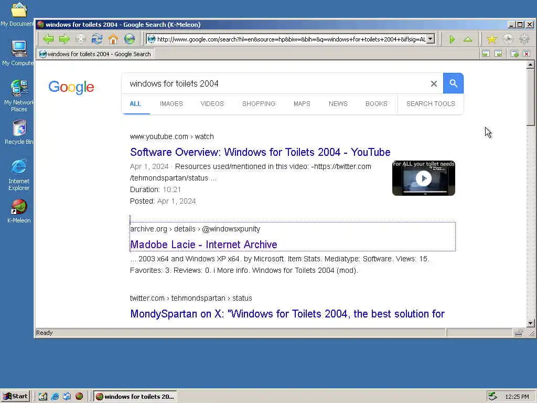Click the third quick launch icon
Image resolution: width=537 pixels, height=403 pixels.
coord(67,397)
